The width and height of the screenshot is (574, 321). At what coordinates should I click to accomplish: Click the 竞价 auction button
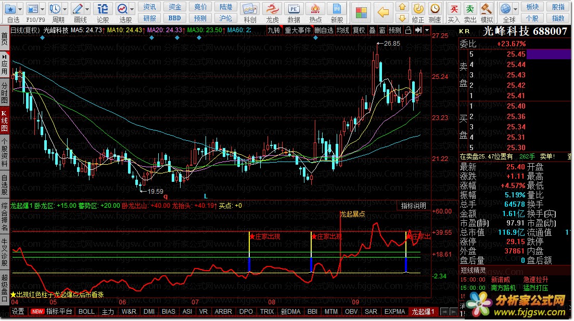(x=200, y=7)
